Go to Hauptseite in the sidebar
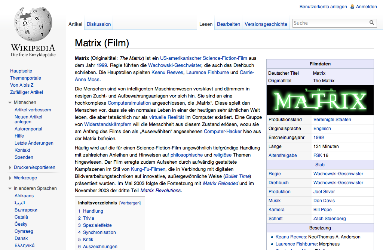383x250 pixels. coord(21,71)
